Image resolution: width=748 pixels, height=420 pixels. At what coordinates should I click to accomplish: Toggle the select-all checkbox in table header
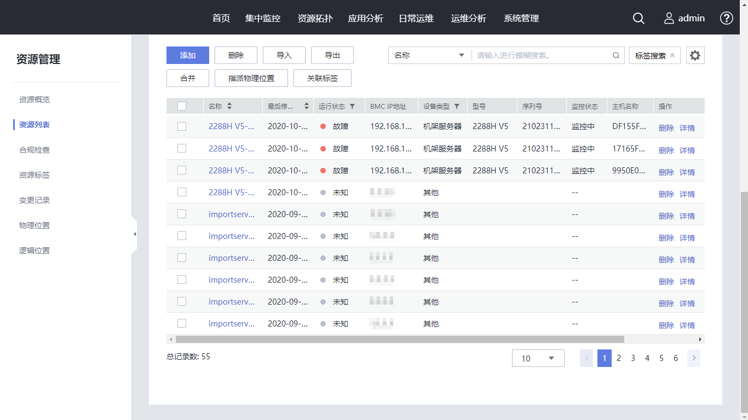[182, 107]
